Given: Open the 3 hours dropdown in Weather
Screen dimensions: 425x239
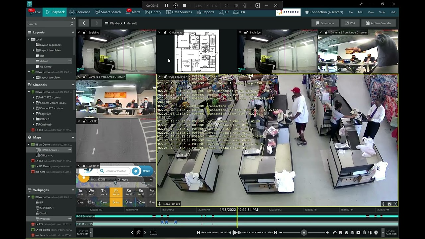Looking at the screenshot, I should click(x=135, y=180).
